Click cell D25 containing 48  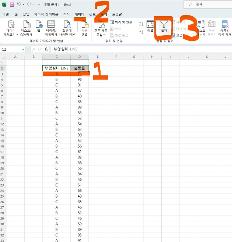80,196
